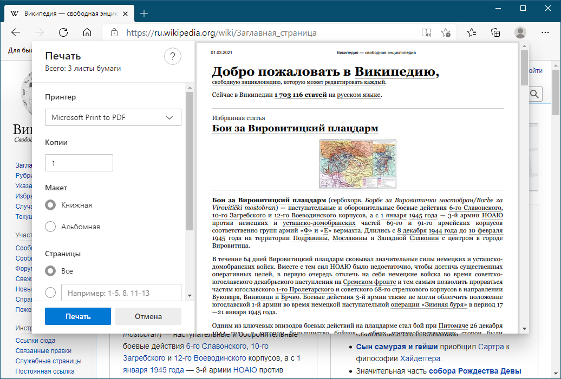Image resolution: width=561 pixels, height=379 pixels.
Task: Click the 01.03.2021 date in preview header
Action: [221, 52]
